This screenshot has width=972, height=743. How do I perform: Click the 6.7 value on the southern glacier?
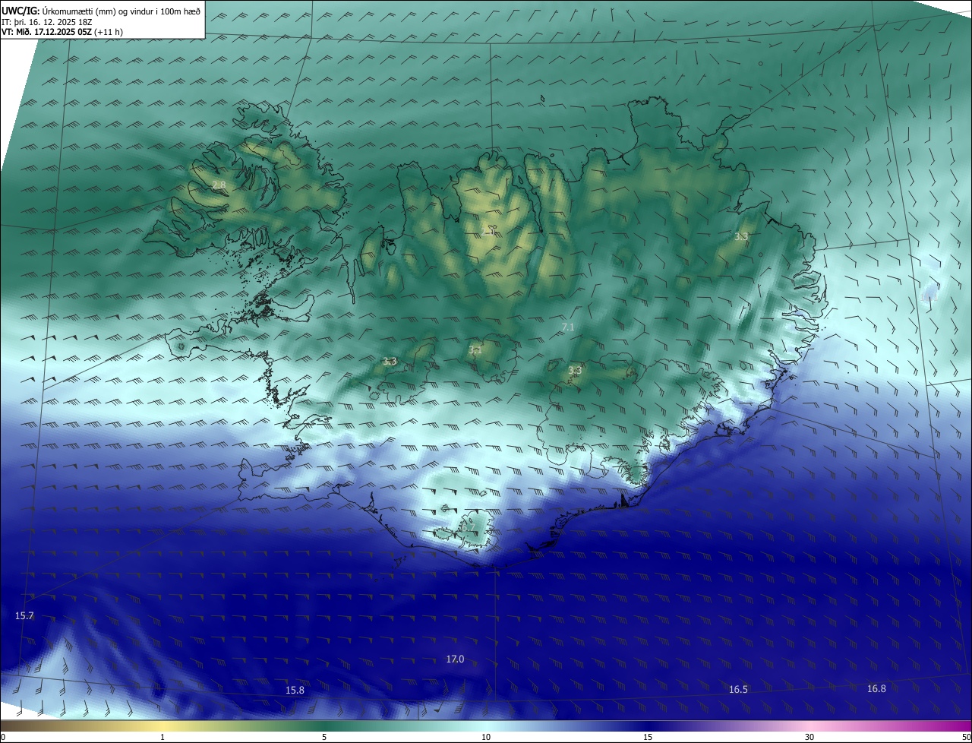pyautogui.click(x=468, y=526)
